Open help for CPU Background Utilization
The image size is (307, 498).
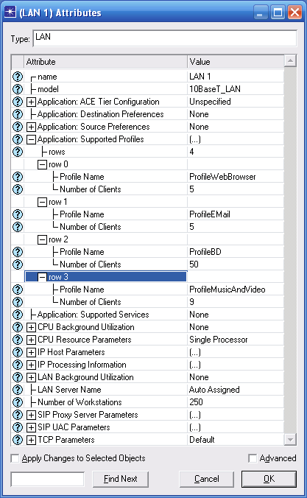(x=18, y=327)
